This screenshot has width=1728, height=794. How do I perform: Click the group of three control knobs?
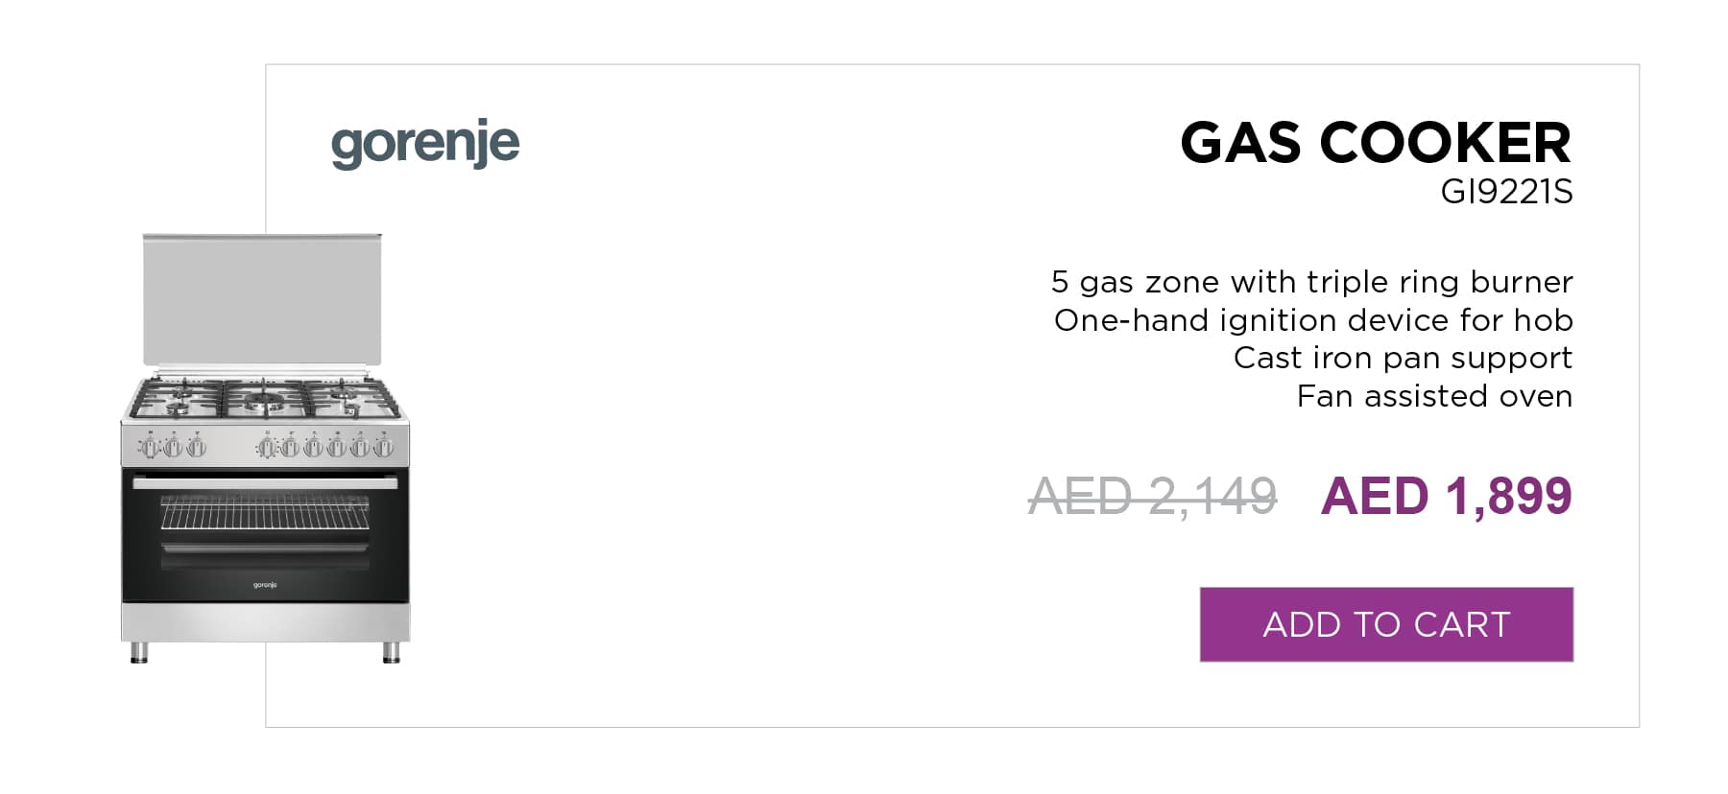173,446
